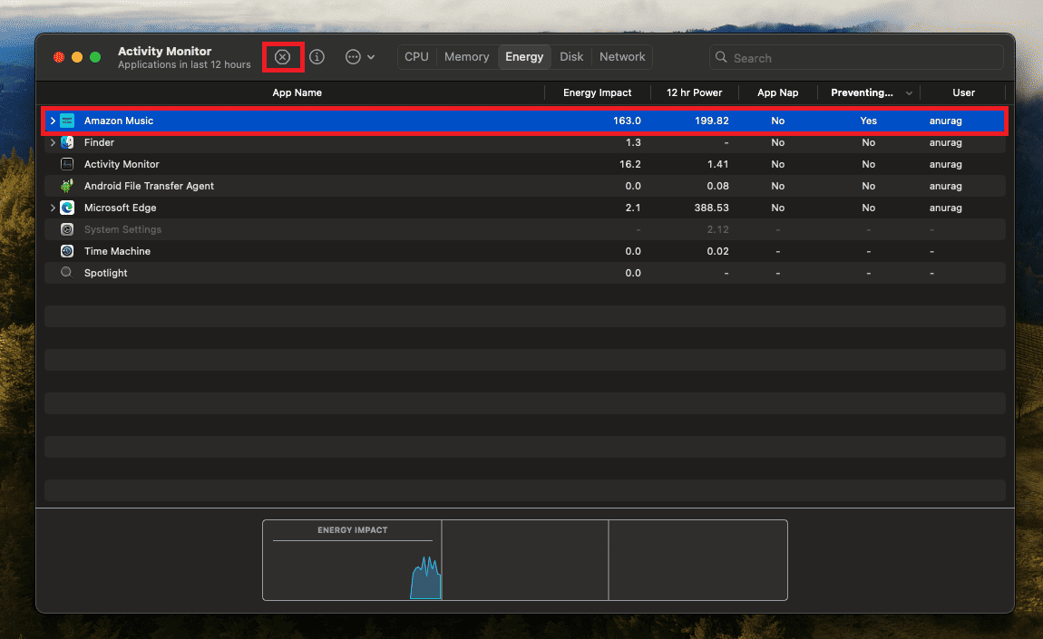Click the Finder app icon in the list

(67, 142)
